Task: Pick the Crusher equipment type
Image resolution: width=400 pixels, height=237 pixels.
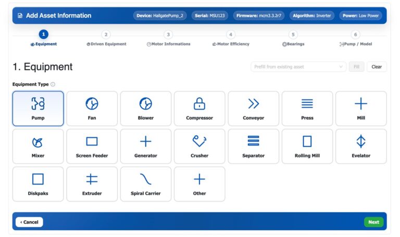Action: coord(199,147)
